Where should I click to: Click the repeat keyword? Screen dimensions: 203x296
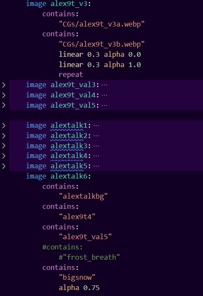pos(71,75)
